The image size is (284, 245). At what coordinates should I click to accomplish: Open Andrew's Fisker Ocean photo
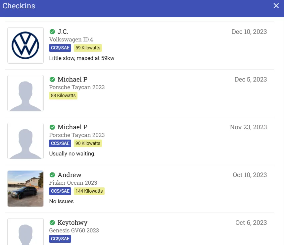tap(25, 189)
